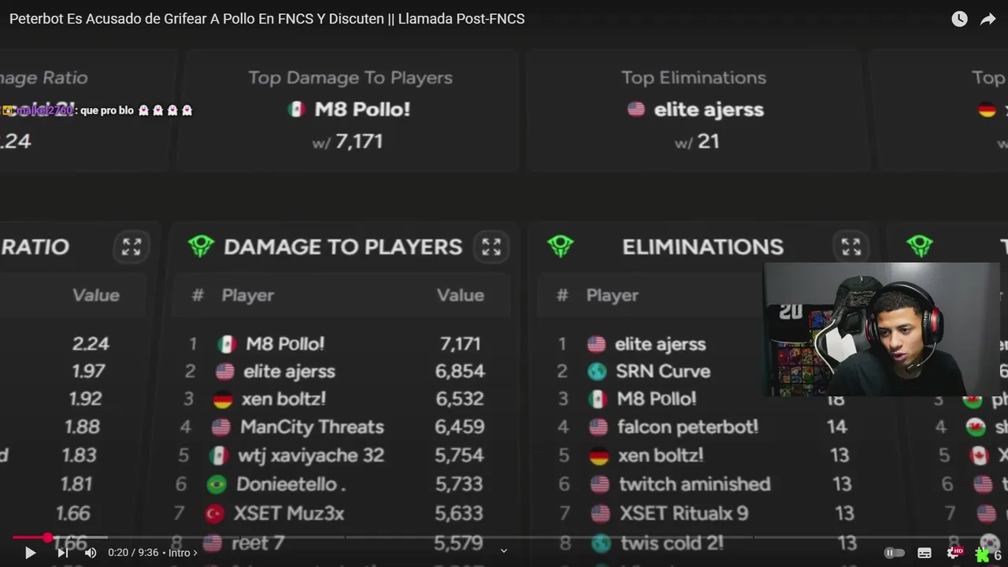This screenshot has width=1008, height=567.
Task: Click the green extension icon in player controls
Action: click(x=982, y=554)
